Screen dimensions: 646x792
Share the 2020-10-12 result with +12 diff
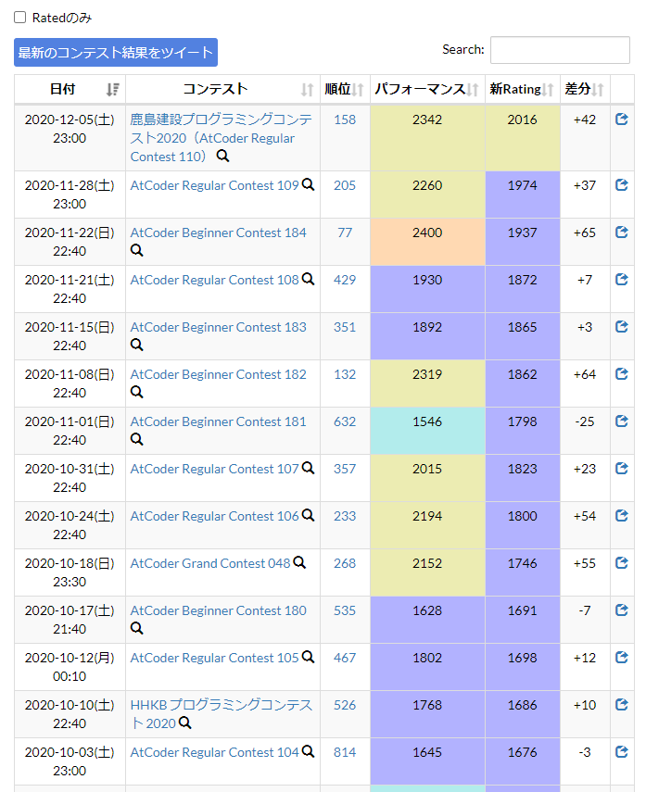[x=622, y=657]
